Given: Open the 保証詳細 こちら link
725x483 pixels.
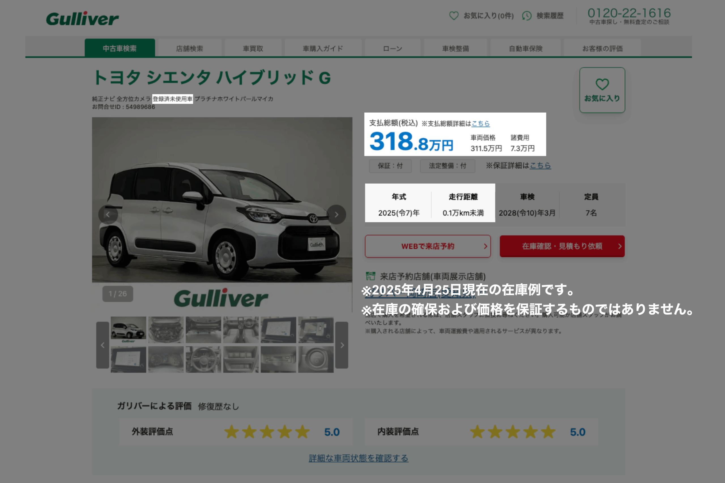Looking at the screenshot, I should coord(540,166).
